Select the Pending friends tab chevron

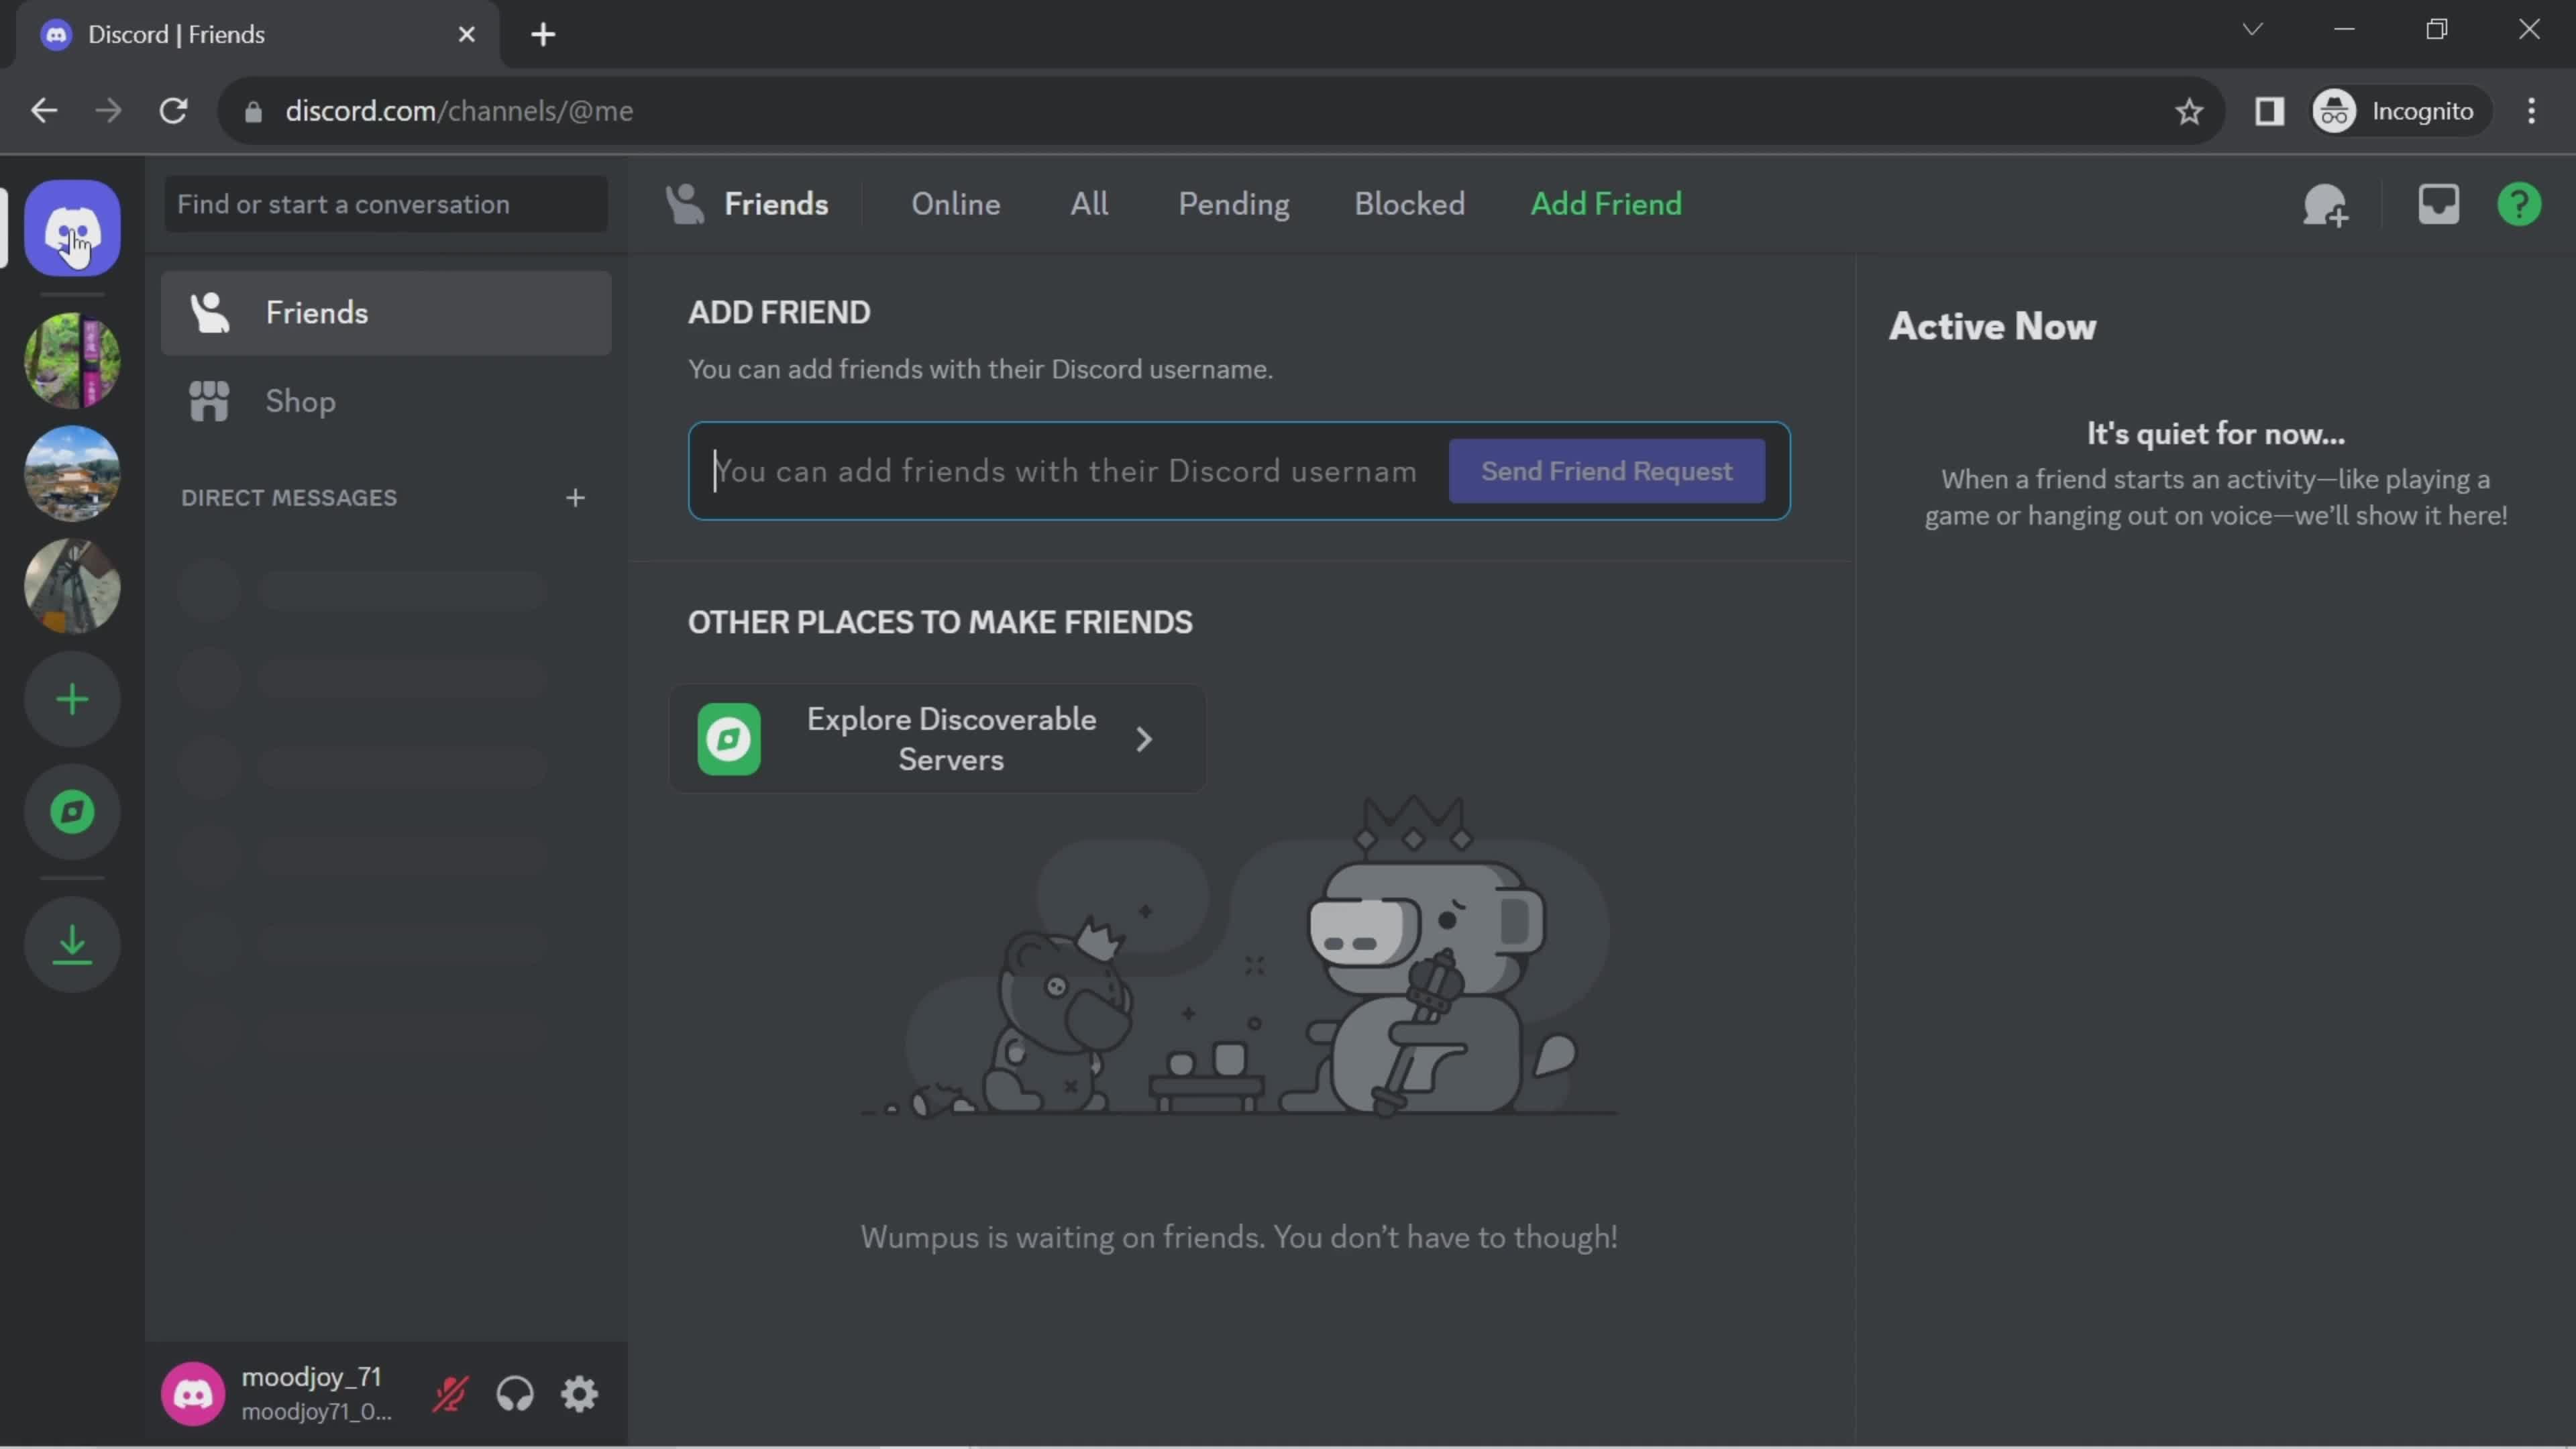(1232, 203)
